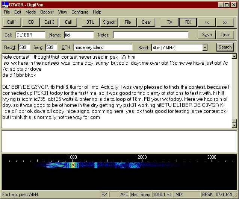
Task: Click the waterfall 1000 Hz frequency label
Action: coord(72,157)
